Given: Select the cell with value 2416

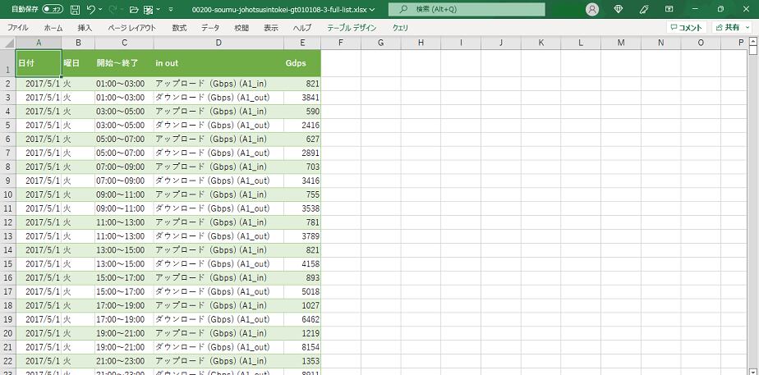Looking at the screenshot, I should (x=302, y=126).
